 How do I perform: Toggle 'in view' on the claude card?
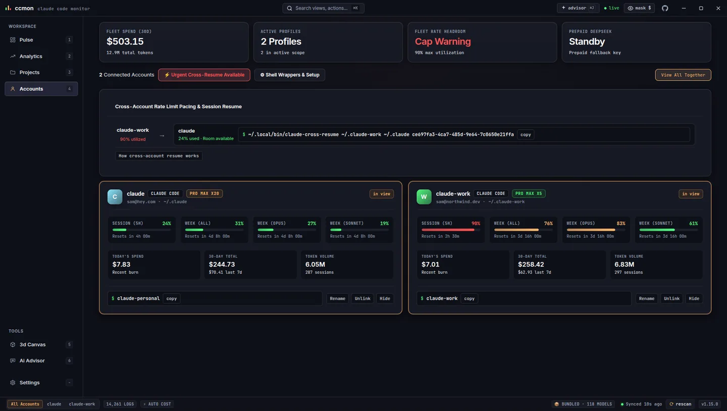click(382, 194)
